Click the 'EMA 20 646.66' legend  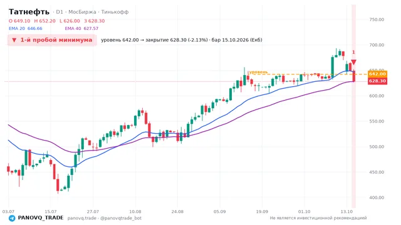click(26, 29)
